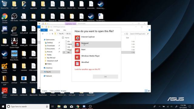Go up one folder level arrow

(52, 34)
